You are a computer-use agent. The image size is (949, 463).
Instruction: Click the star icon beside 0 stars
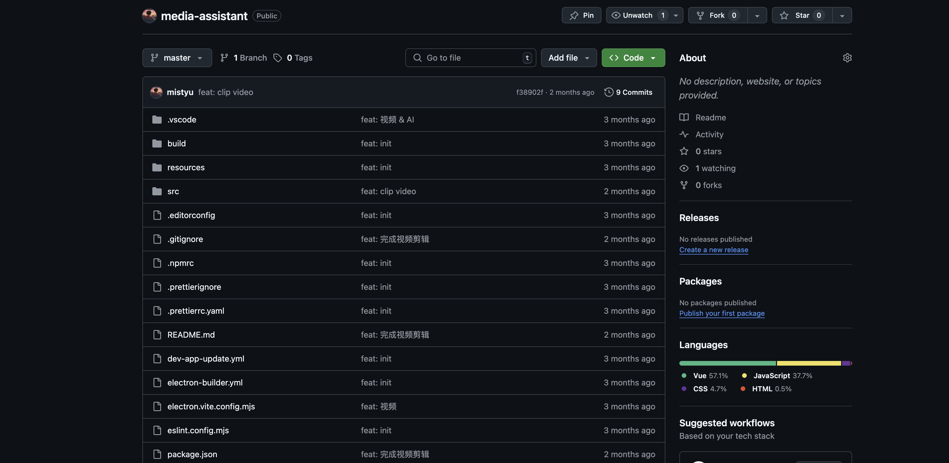coord(684,151)
